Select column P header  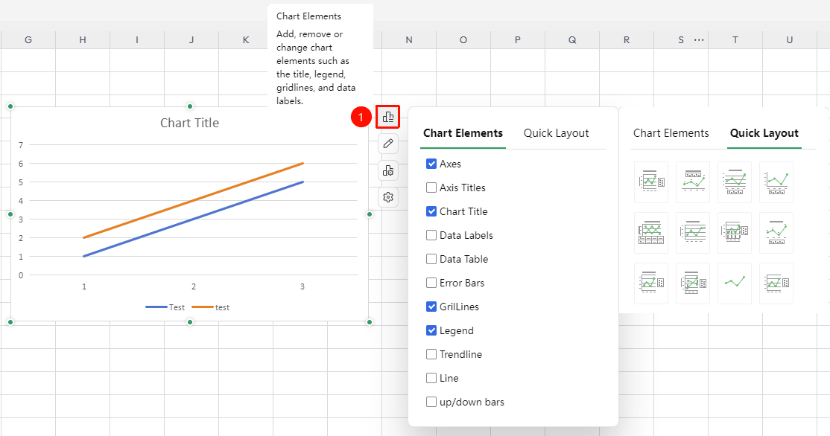pos(518,40)
